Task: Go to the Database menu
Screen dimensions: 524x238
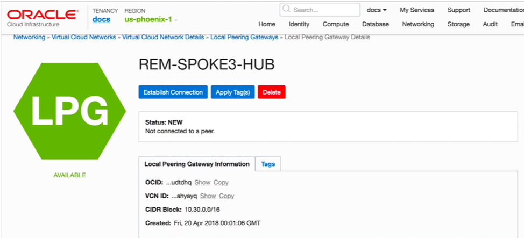Action: [376, 24]
